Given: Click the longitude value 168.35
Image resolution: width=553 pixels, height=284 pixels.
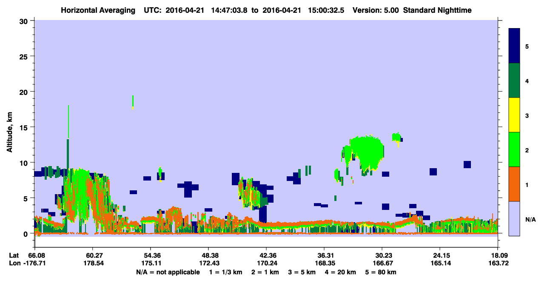Looking at the screenshot, I should click(x=324, y=263).
